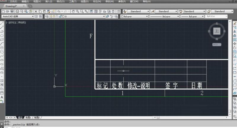Click the Undo arrow icon
Image resolution: width=237 pixels, height=128 pixels.
click(59, 12)
